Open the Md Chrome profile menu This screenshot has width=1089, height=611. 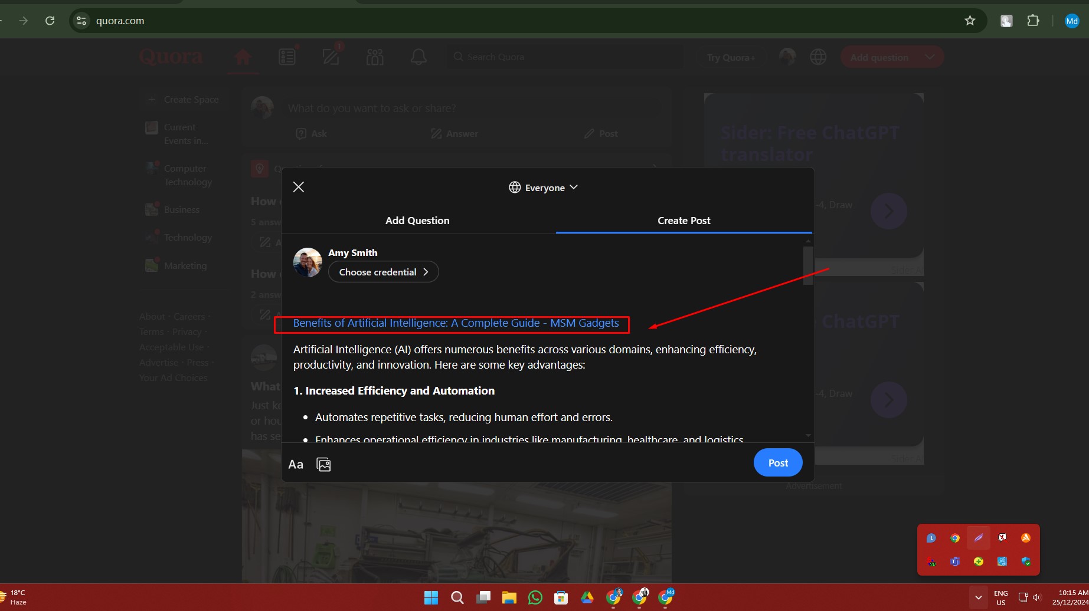pos(1072,21)
